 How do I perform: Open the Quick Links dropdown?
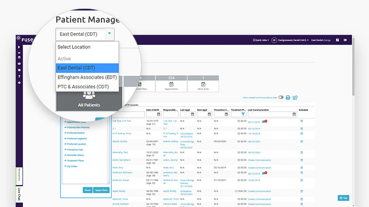coord(259,40)
